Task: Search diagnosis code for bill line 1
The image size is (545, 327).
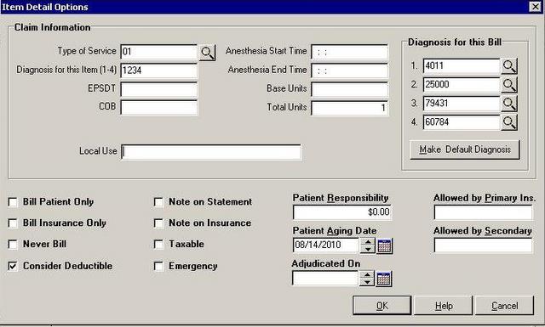Action: (x=509, y=66)
